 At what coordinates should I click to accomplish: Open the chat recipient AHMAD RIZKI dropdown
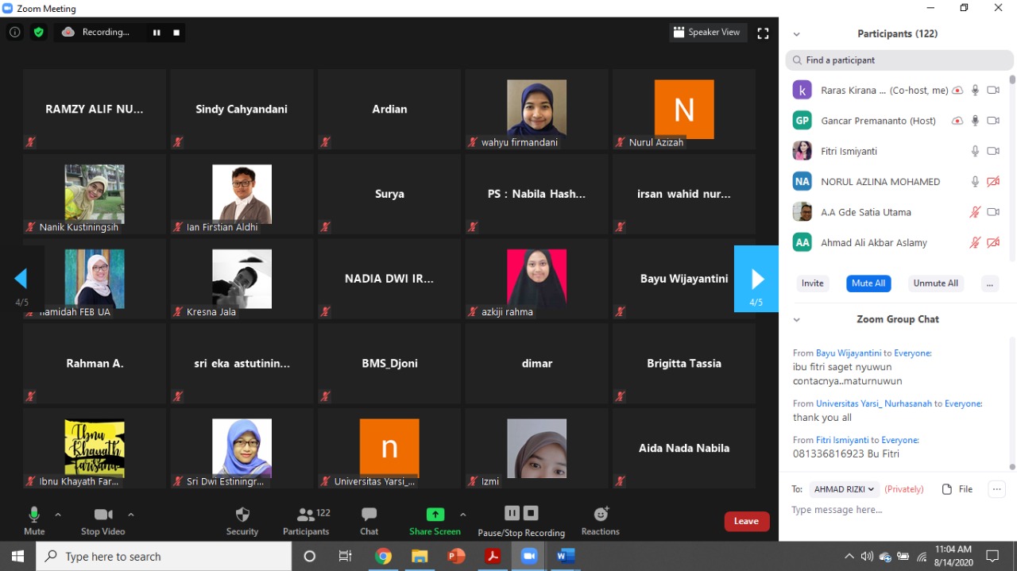pos(844,489)
